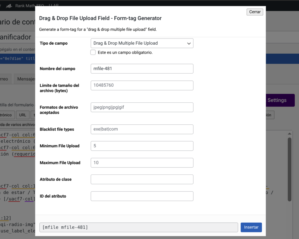This screenshot has width=299, height=239.
Task: Click the scrollbar up arrow in form editor
Action: coord(289,133)
